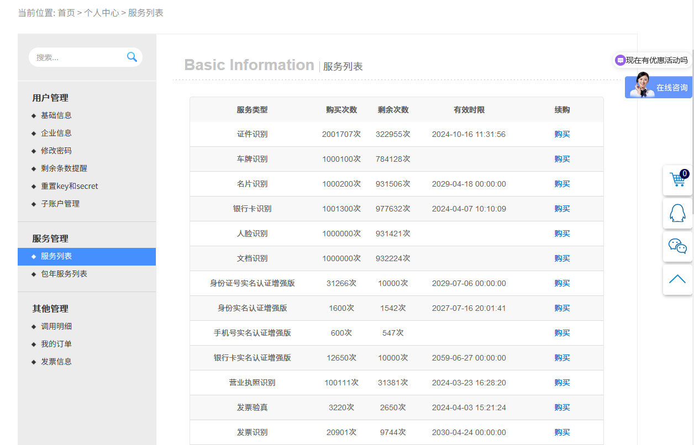Select 发票信息 sidebar item
The width and height of the screenshot is (694, 445).
[56, 362]
